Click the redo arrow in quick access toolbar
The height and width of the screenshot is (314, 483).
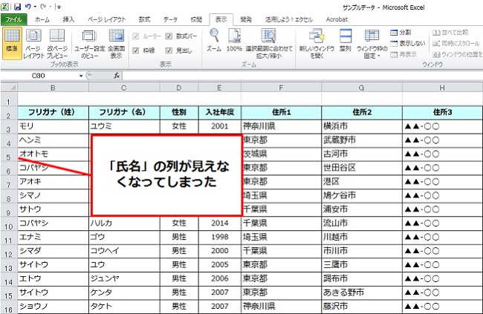pos(43,7)
